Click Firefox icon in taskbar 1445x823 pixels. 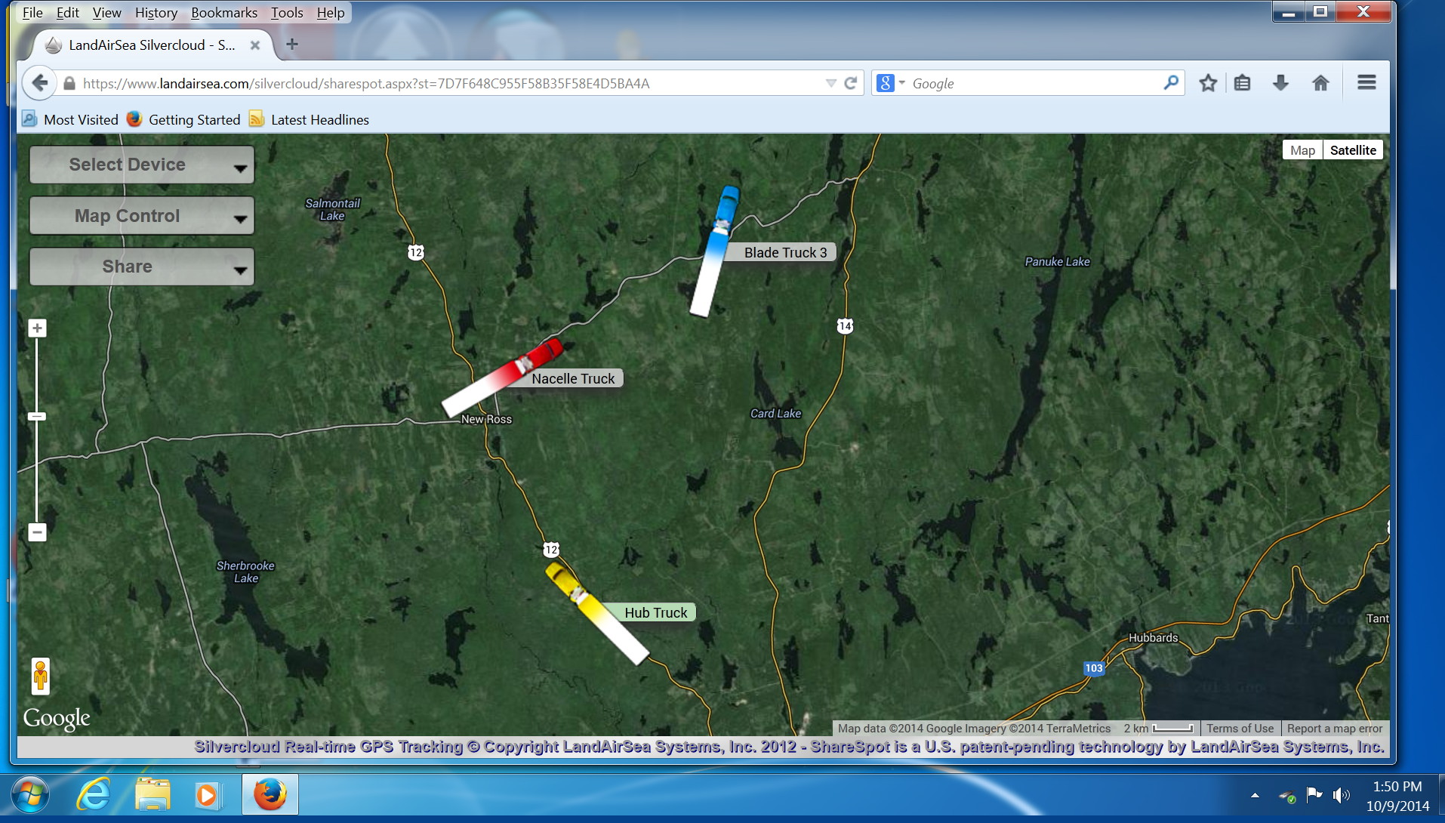pyautogui.click(x=270, y=794)
